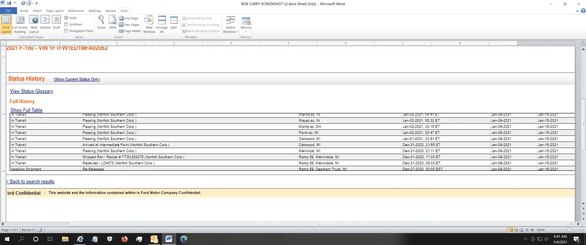Open the Home ribbon tab
The image size is (586, 245).
pos(24,11)
